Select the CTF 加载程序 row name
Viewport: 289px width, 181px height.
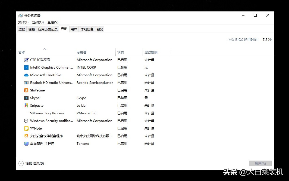40,60
